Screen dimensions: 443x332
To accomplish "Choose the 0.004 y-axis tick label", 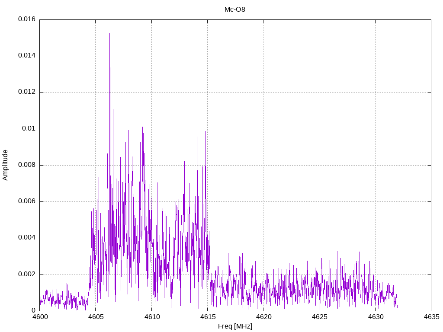I will (26, 238).
